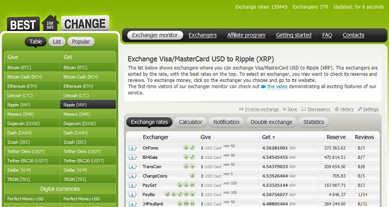This screenshot has width=389, height=207.
Task: Open the OnFomo exchanger name
Action: coord(151,148)
